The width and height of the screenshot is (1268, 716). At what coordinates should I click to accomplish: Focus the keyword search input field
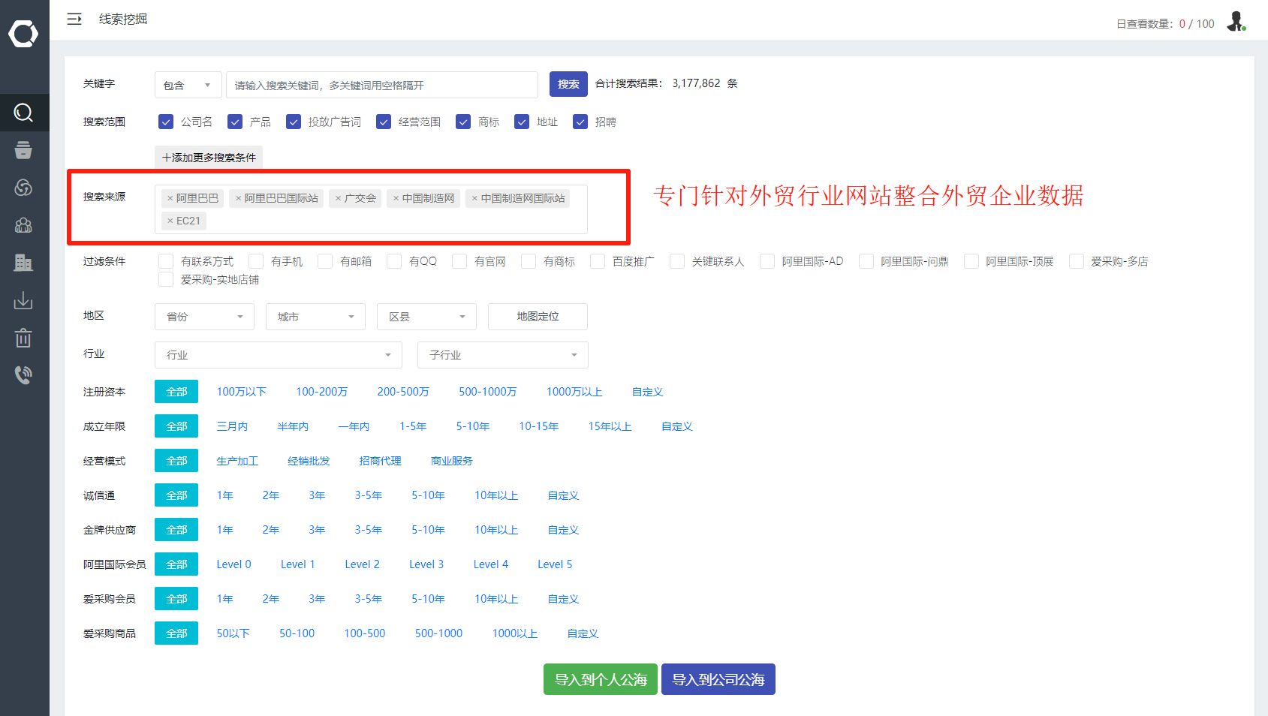pyautogui.click(x=382, y=85)
